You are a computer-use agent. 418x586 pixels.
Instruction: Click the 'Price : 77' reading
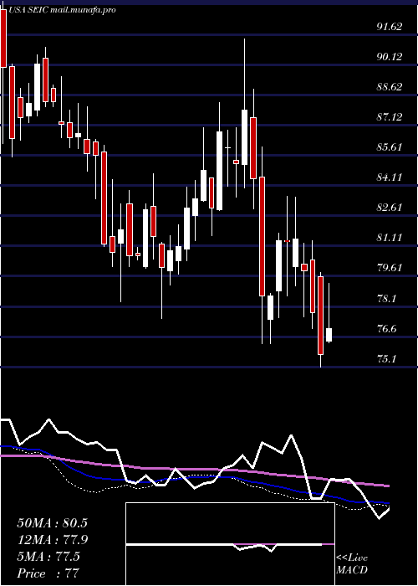(48, 573)
